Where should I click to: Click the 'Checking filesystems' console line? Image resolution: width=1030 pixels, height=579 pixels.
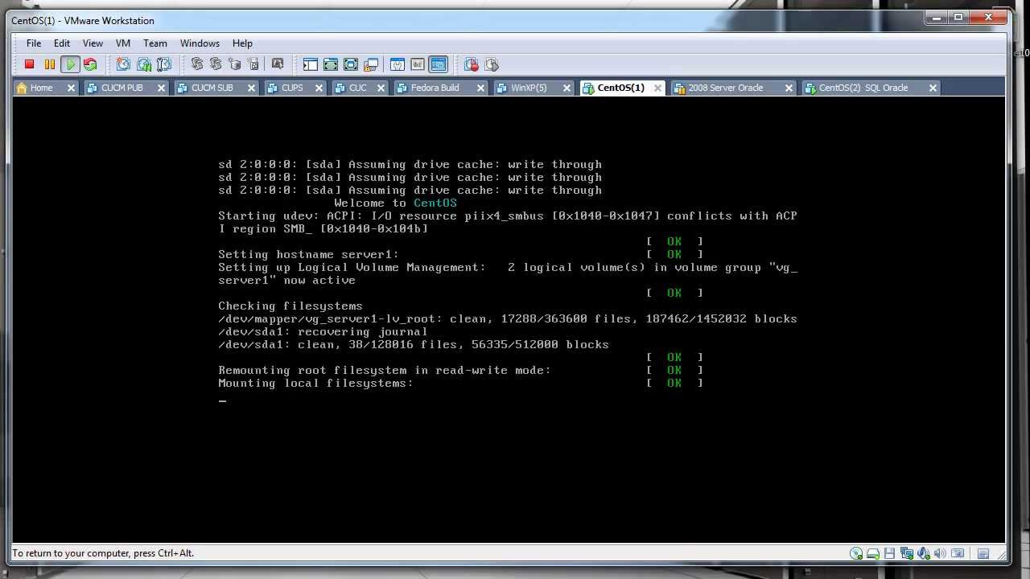(290, 306)
